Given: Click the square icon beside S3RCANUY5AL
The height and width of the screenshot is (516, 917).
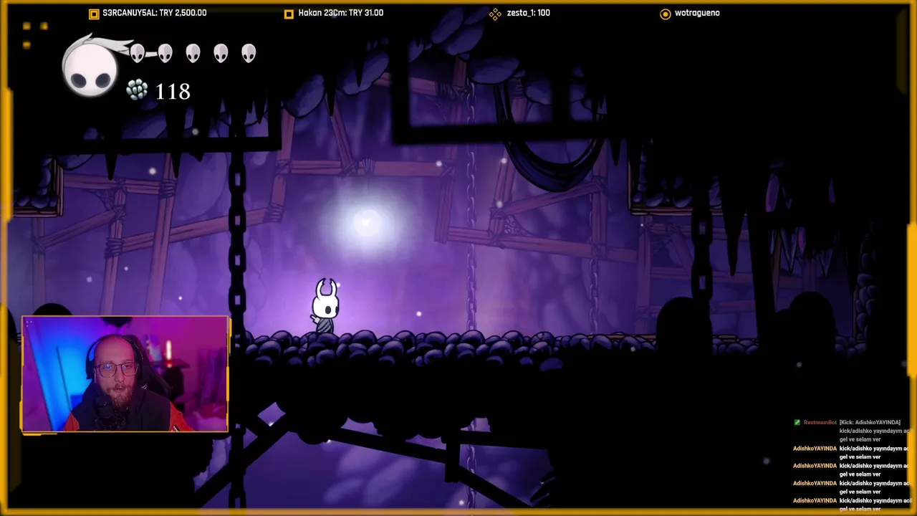Looking at the screenshot, I should point(94,14).
